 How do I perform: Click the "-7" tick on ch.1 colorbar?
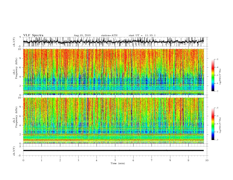point(217,91)
